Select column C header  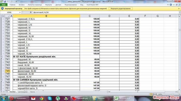click(90, 16)
